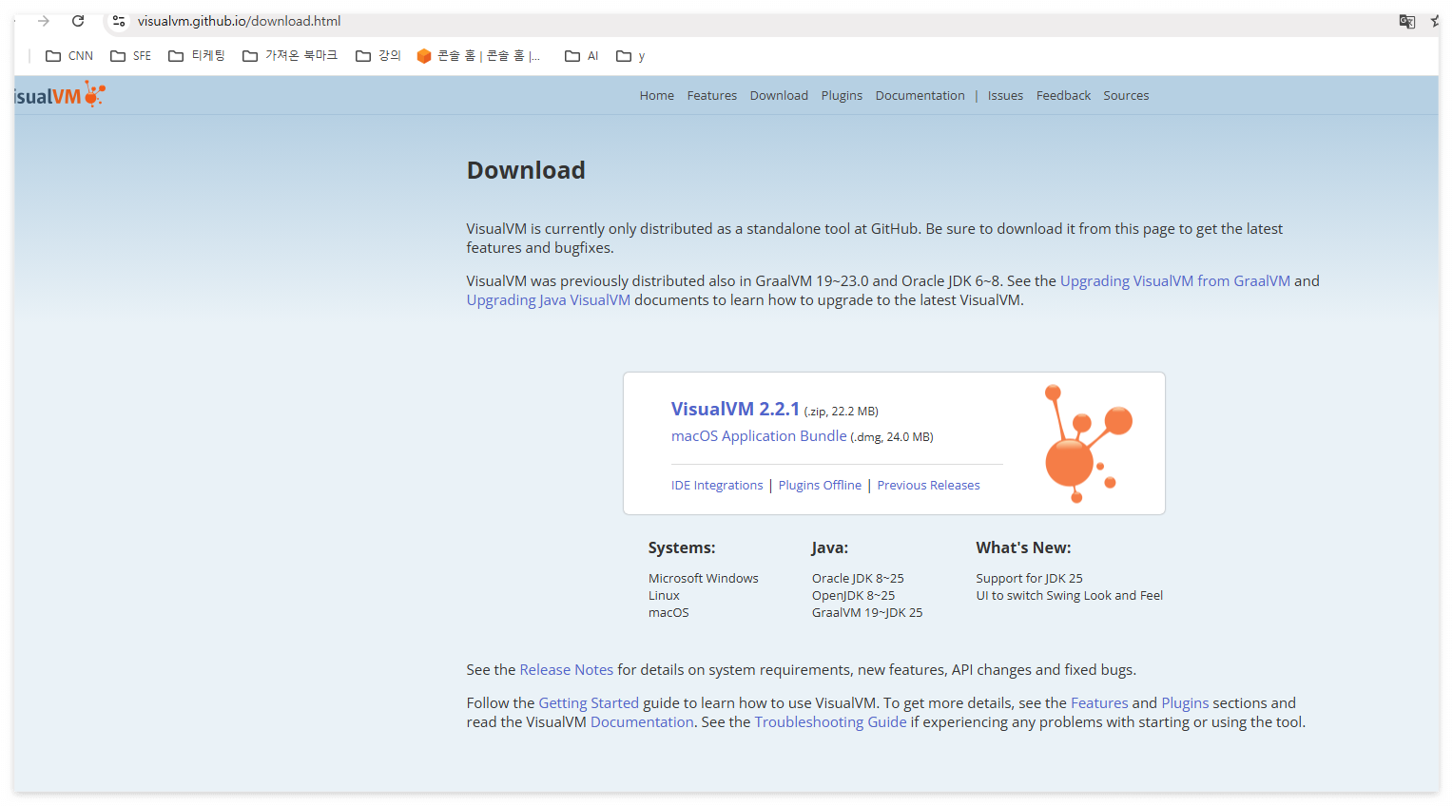
Task: Open the SFE bookmark folder
Action: coord(131,56)
